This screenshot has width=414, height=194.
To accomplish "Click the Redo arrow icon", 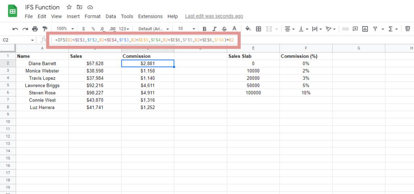I will pyautogui.click(x=25, y=29).
